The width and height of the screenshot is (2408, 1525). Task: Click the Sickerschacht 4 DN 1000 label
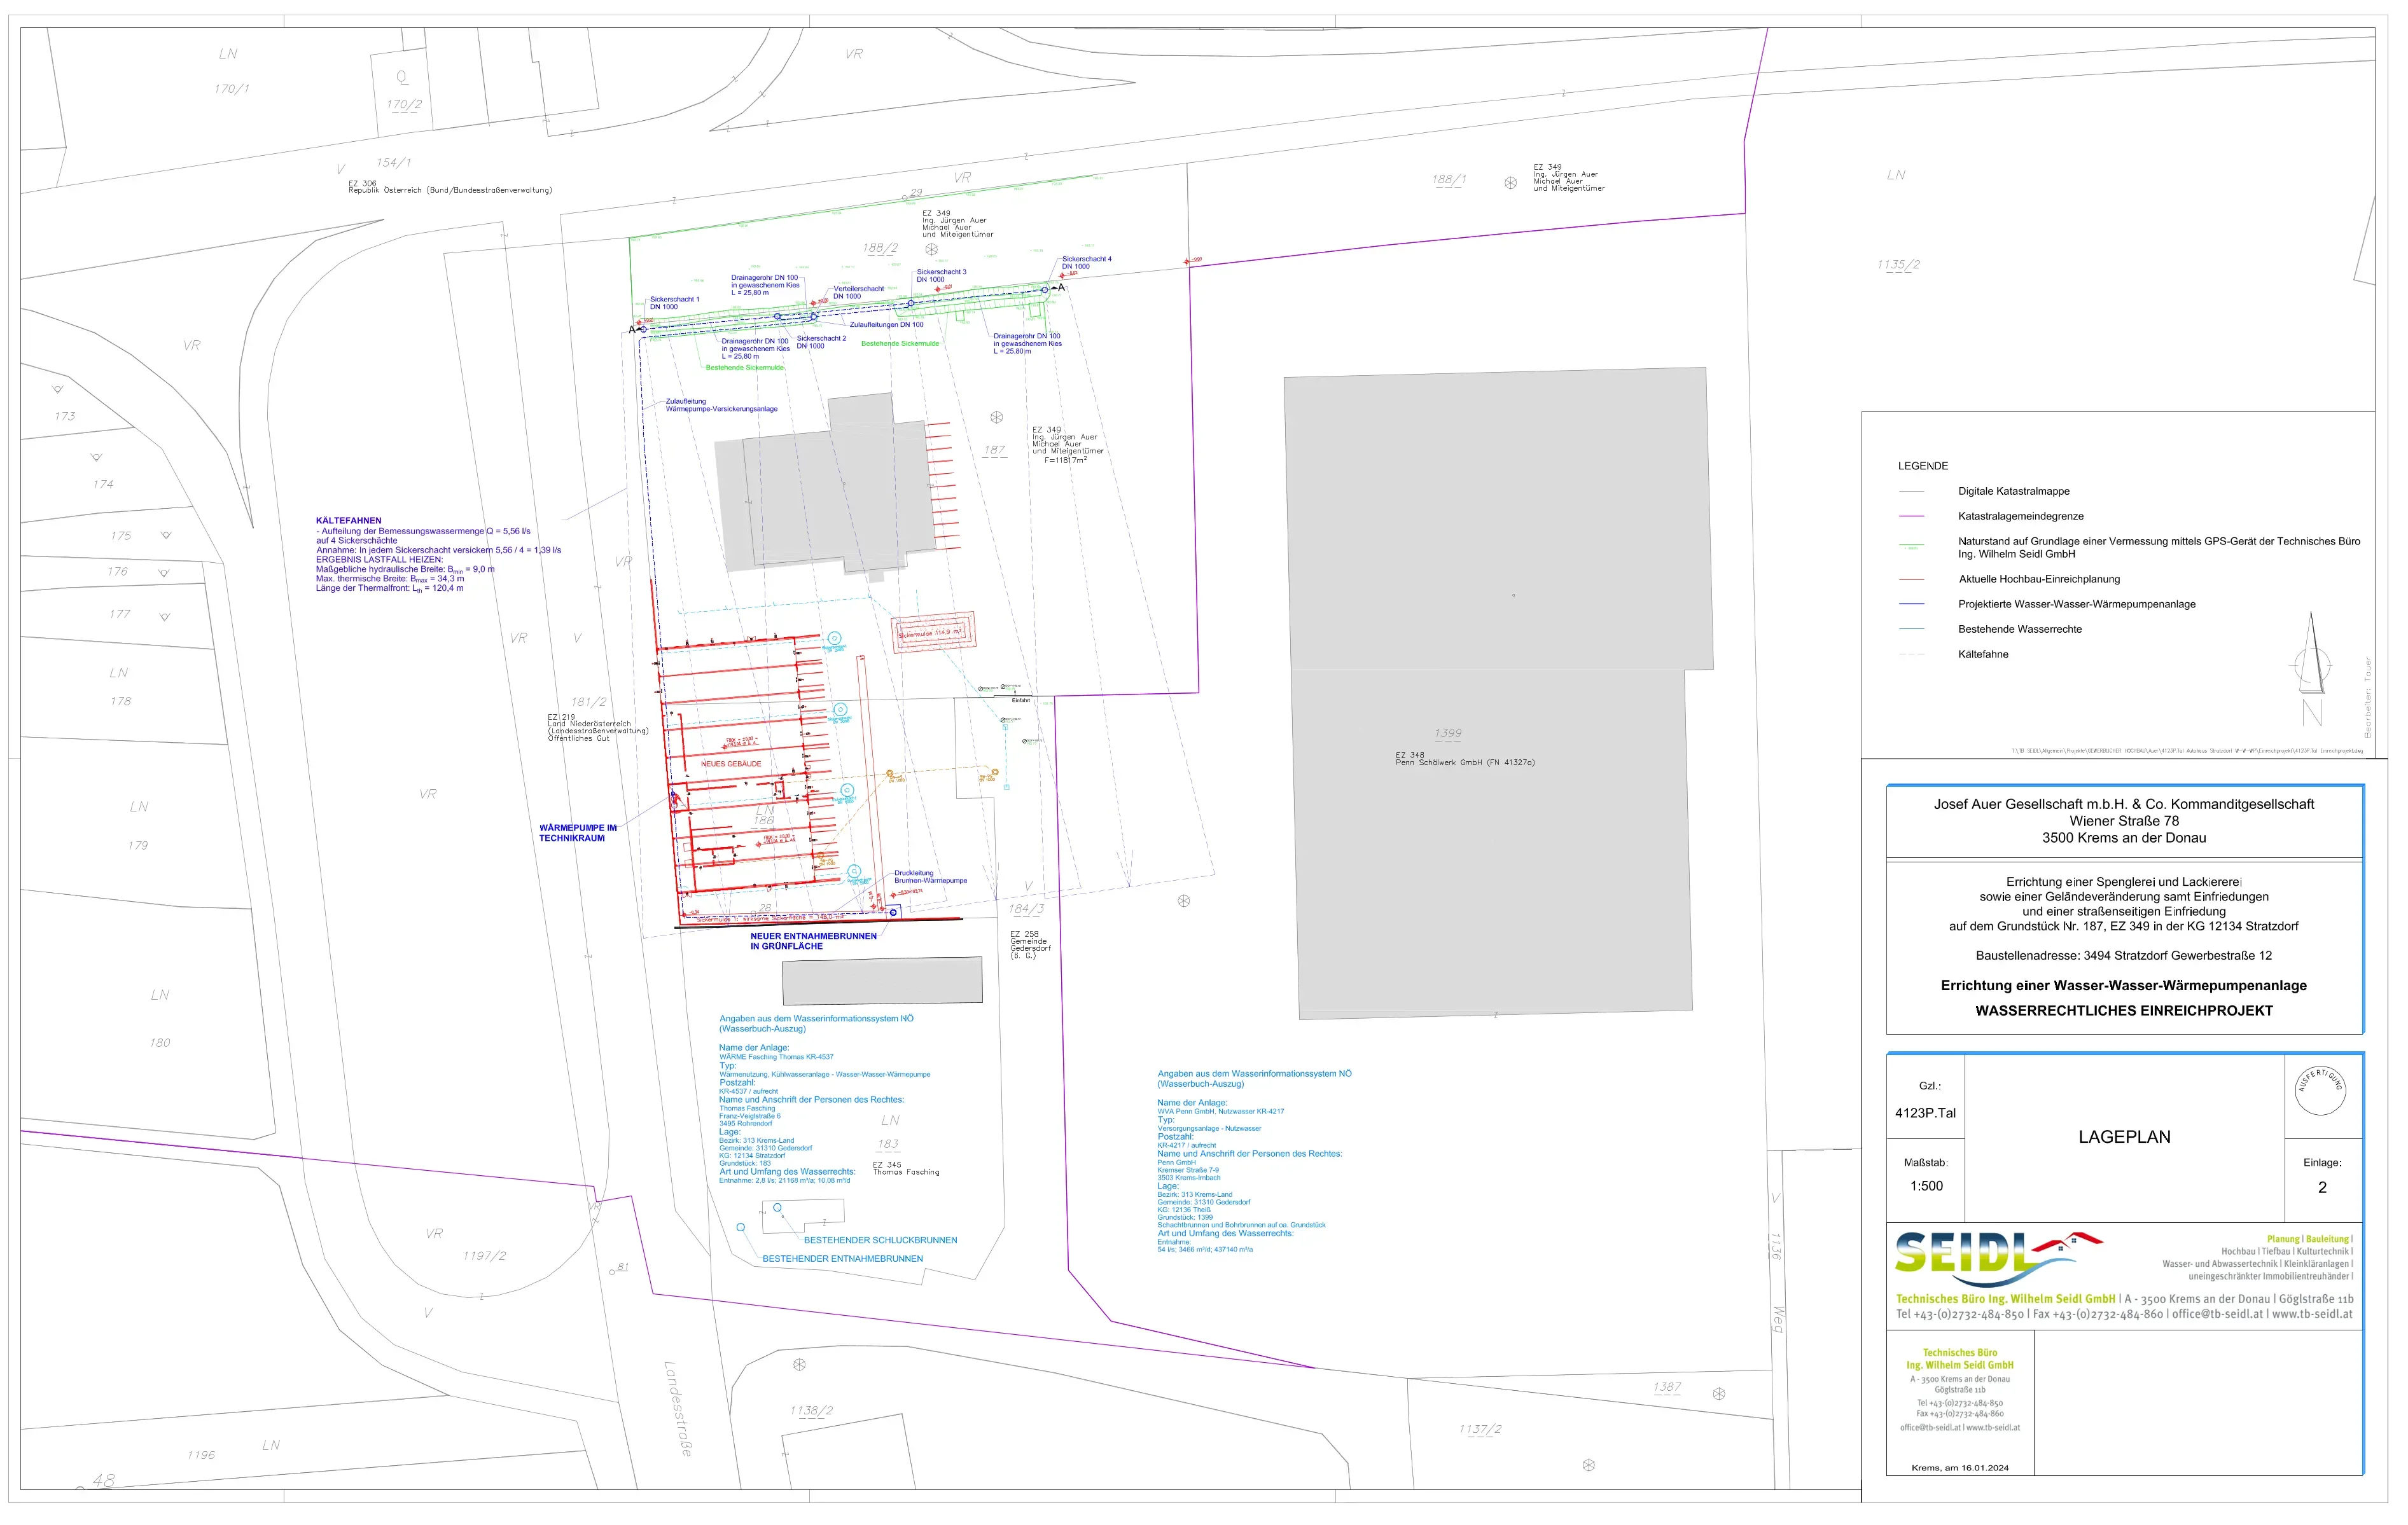(1086, 263)
